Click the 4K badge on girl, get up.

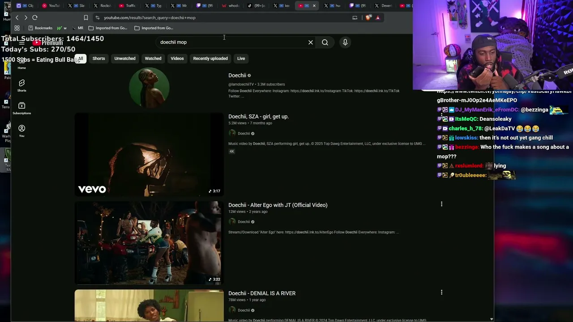coord(232,151)
